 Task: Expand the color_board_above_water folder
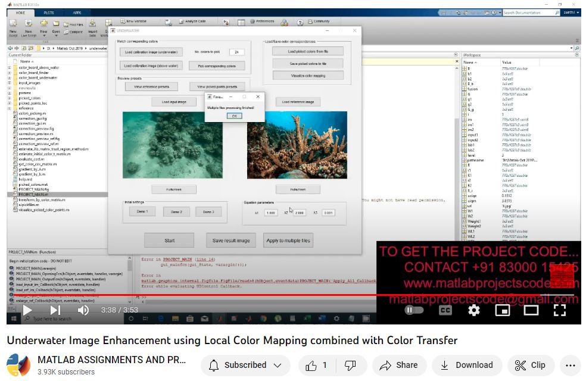tap(10, 68)
